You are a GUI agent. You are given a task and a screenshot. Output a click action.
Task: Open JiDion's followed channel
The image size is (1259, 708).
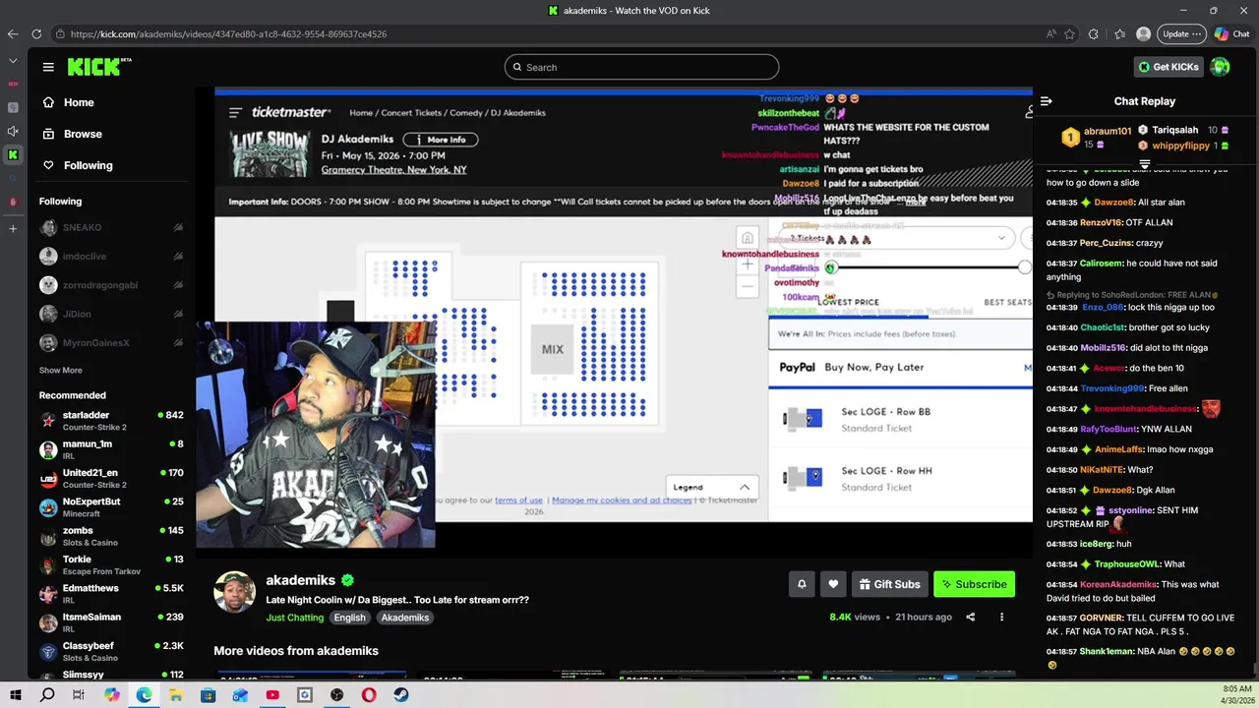point(111,314)
